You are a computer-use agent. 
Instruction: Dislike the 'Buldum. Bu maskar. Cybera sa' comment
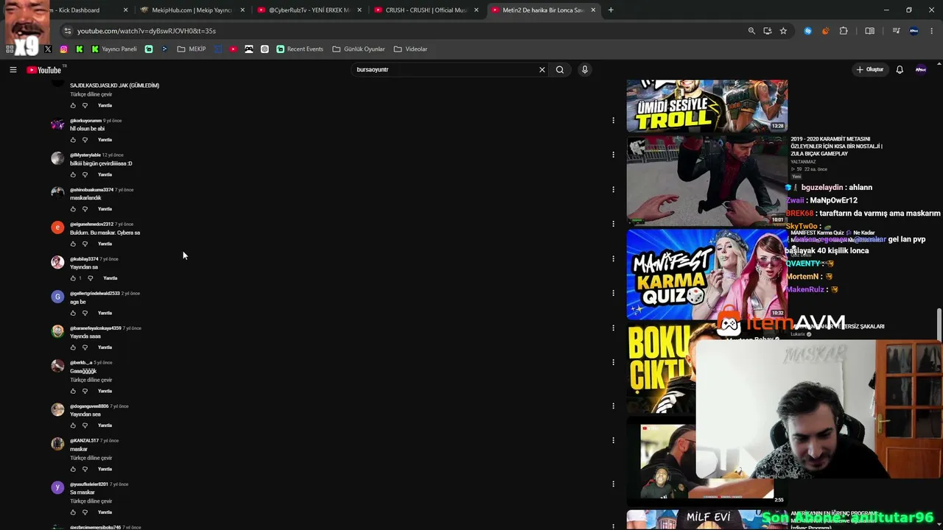pyautogui.click(x=85, y=244)
